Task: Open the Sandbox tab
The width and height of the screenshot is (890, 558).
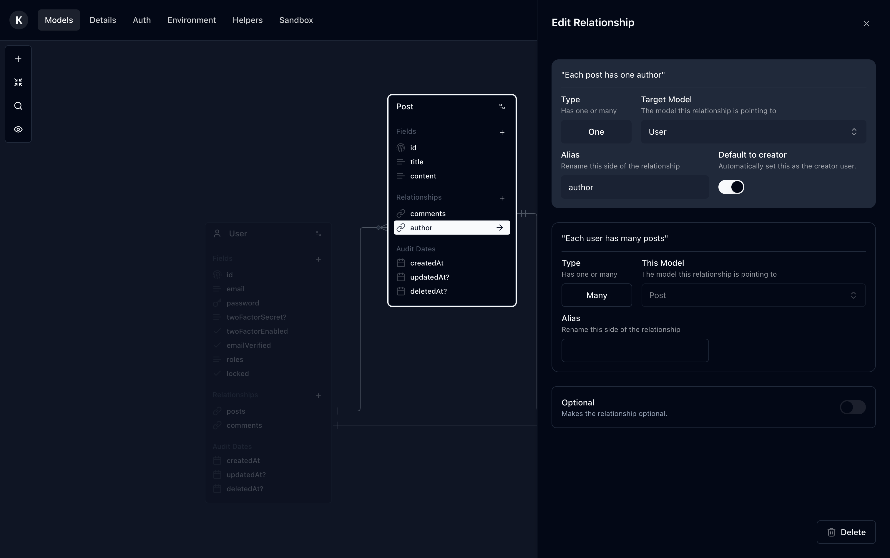Action: tap(296, 20)
